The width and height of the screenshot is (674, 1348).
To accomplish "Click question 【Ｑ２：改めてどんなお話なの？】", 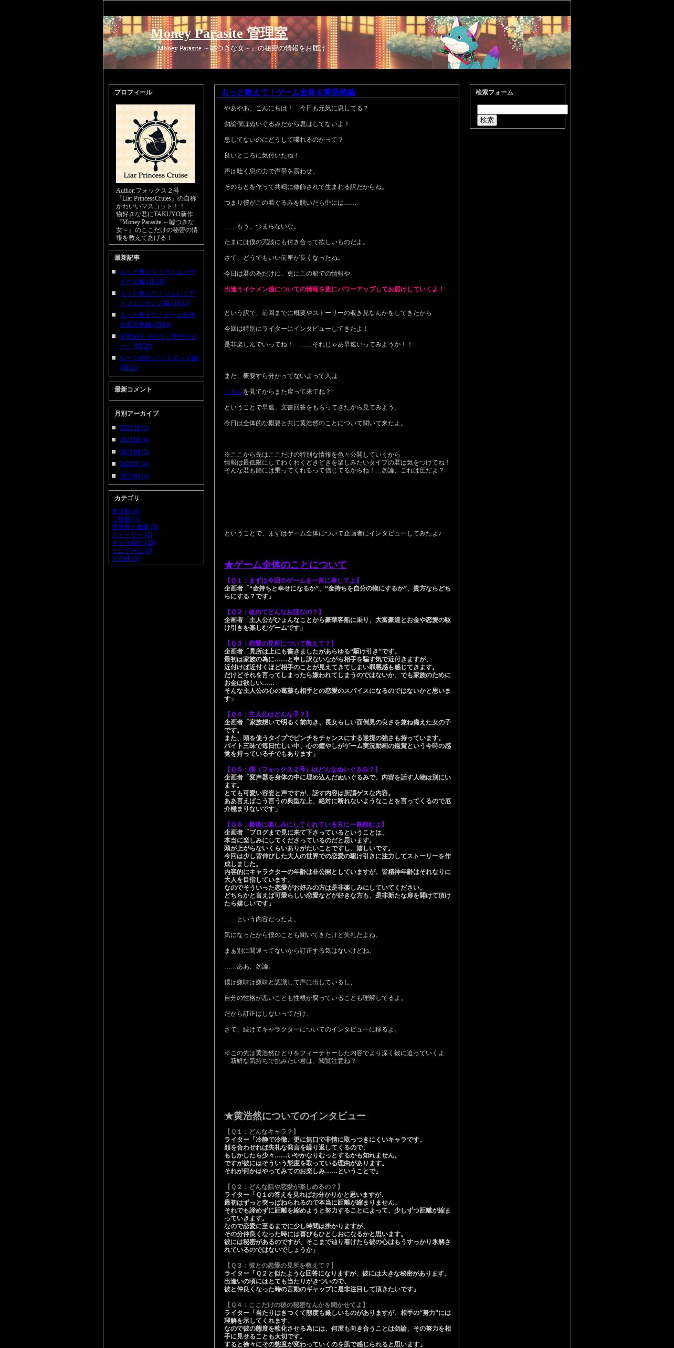I will coord(273,612).
